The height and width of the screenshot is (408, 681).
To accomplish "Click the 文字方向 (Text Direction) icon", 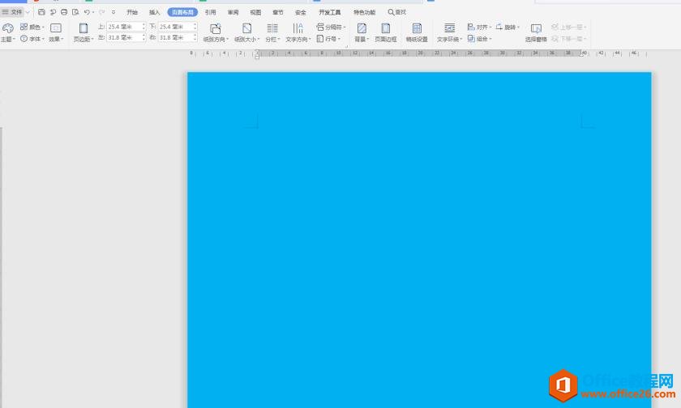I will point(298,28).
